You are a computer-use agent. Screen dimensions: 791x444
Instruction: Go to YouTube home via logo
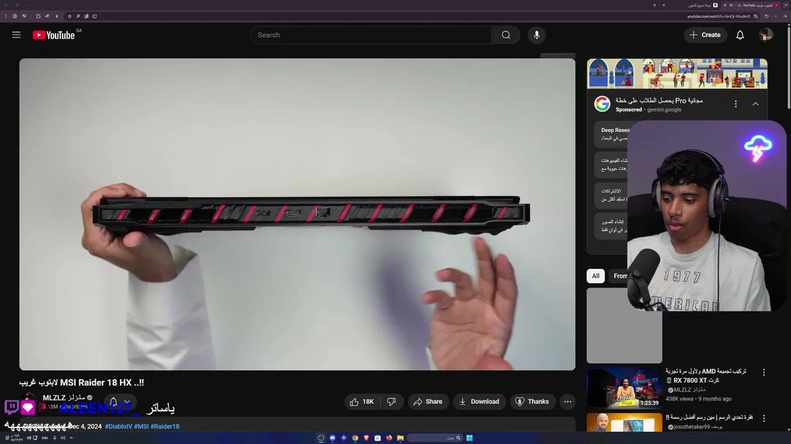54,35
